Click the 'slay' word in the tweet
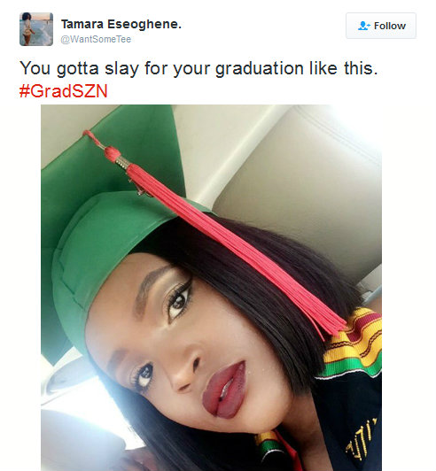The height and width of the screenshot is (471, 436). pyautogui.click(x=121, y=68)
